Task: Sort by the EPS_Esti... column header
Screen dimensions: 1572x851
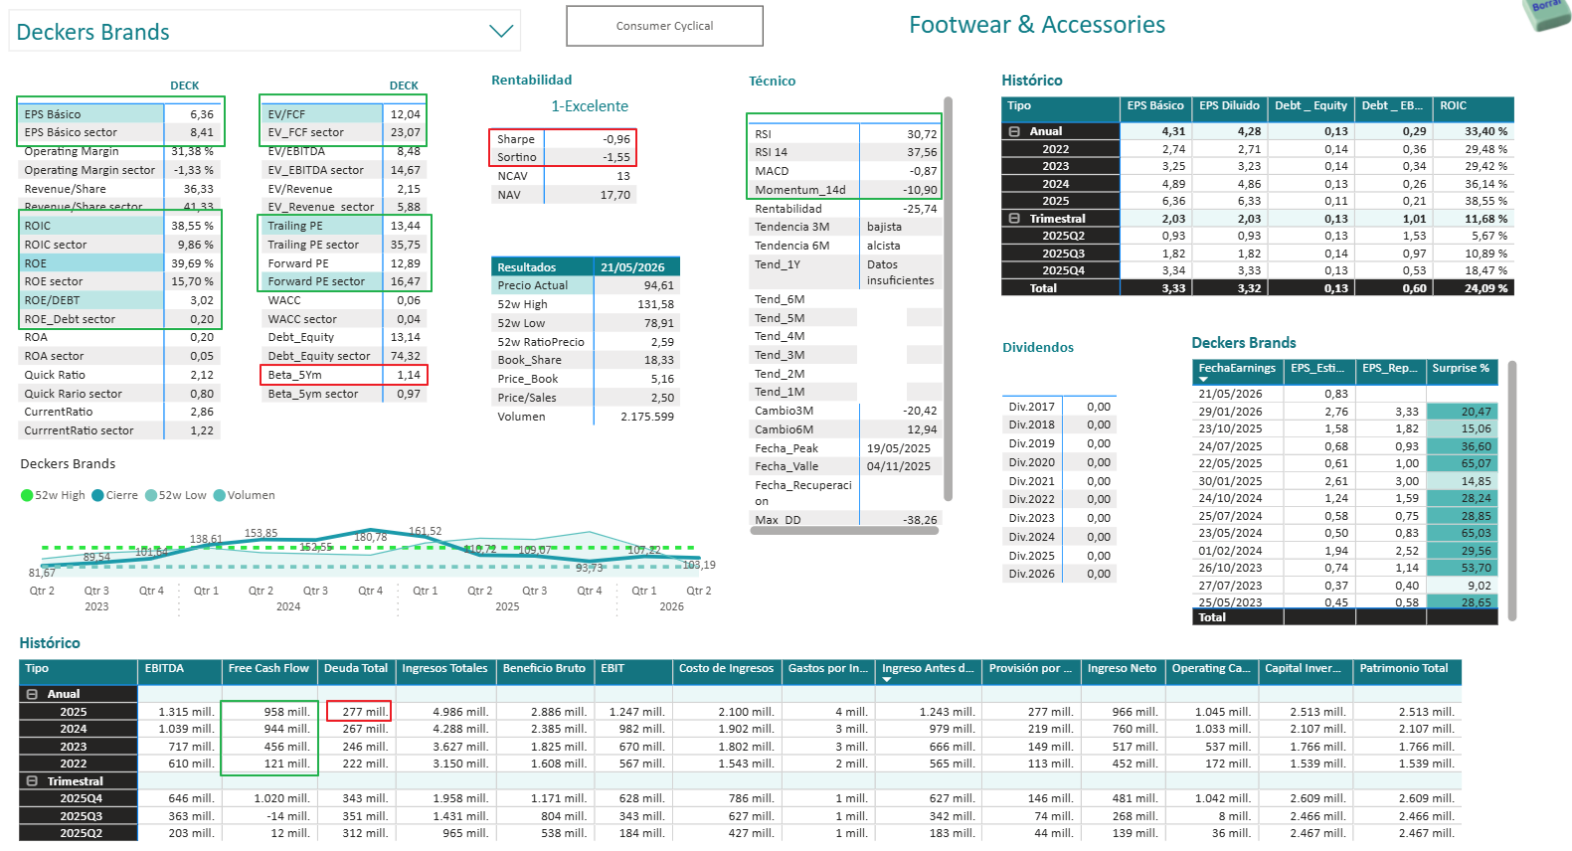Action: (1317, 369)
